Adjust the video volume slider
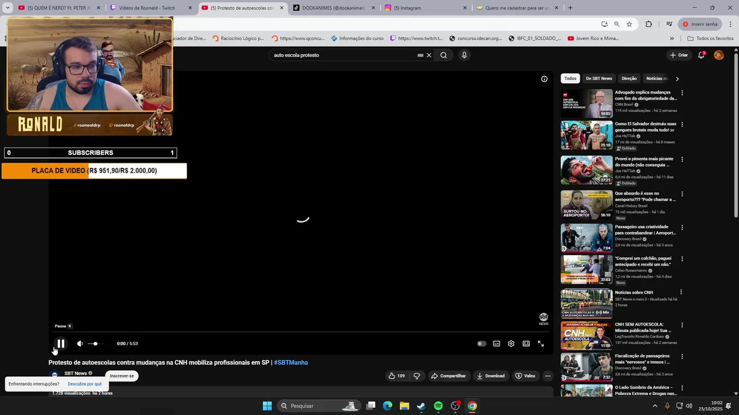Viewport: 739px width, 415px height. pos(95,344)
